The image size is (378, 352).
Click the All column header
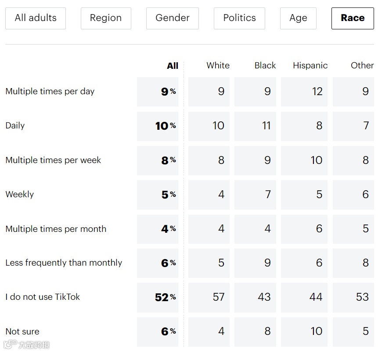pos(173,66)
